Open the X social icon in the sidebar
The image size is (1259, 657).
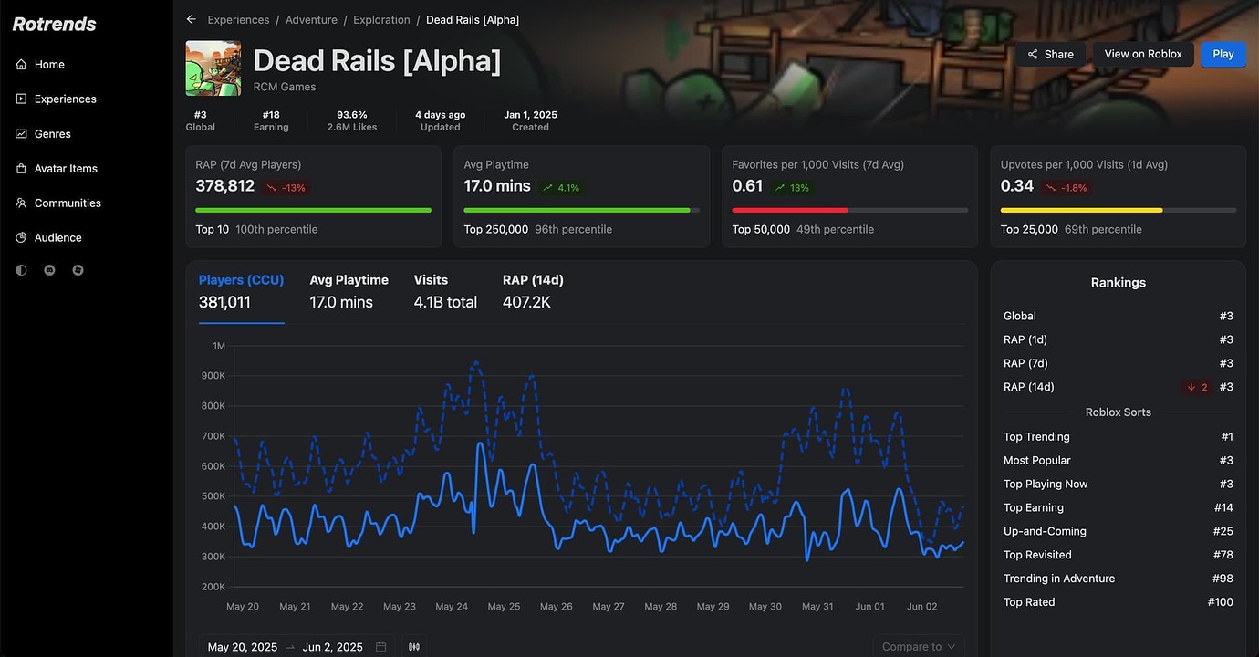(x=78, y=269)
